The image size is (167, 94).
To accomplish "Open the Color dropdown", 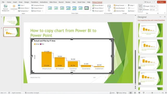I will point(21,5).
